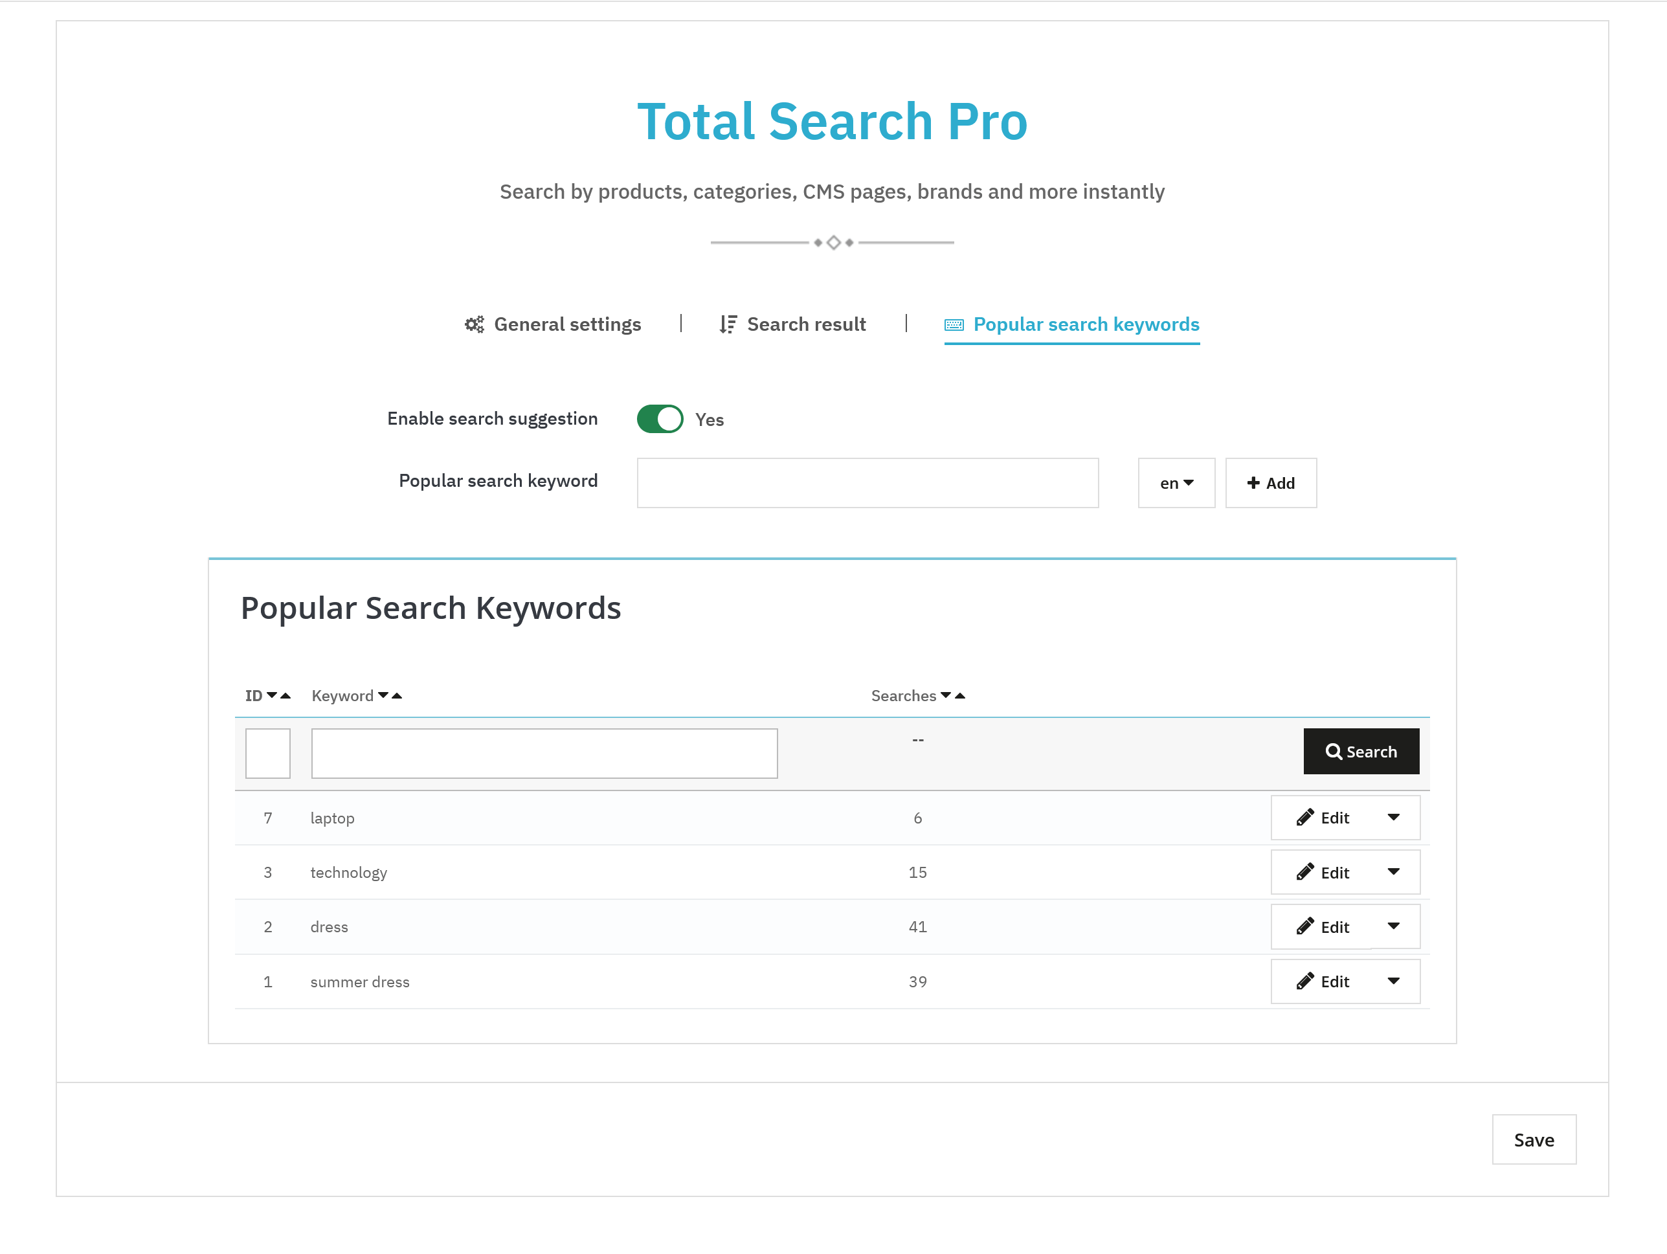1667x1254 pixels.
Task: Click pencil icon in summer dress row
Action: point(1304,981)
